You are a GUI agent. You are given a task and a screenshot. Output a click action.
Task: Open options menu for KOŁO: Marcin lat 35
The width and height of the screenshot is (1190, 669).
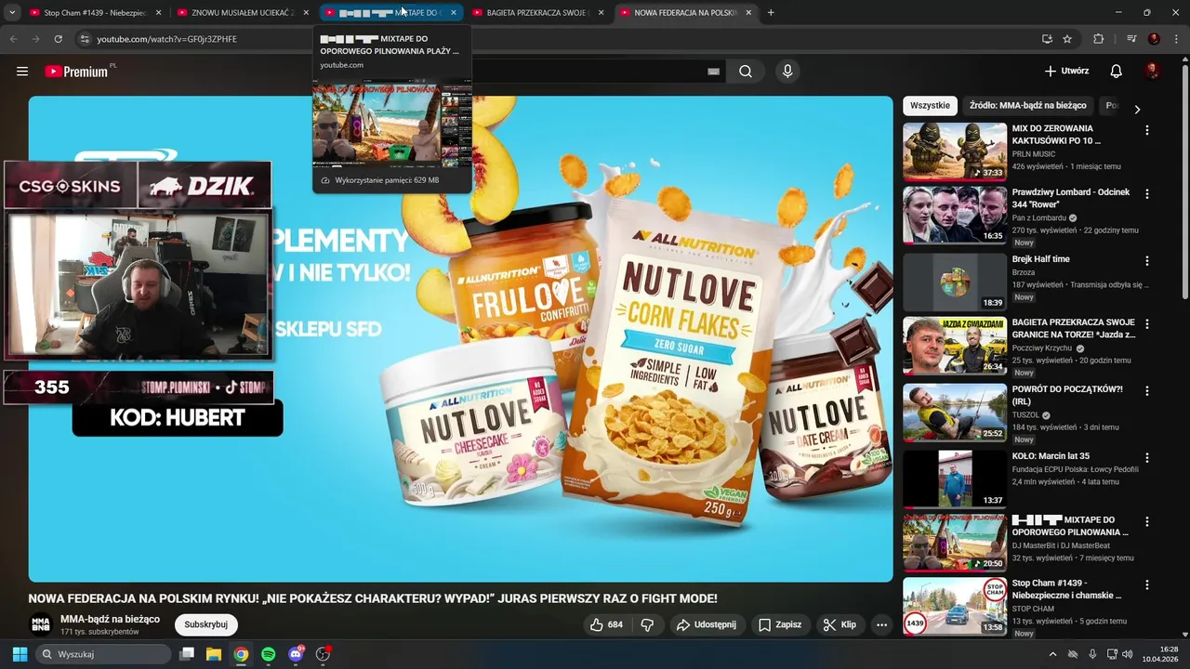click(x=1146, y=458)
